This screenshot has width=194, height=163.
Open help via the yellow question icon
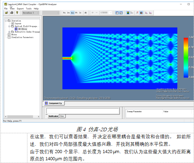pyautogui.click(x=17, y=13)
